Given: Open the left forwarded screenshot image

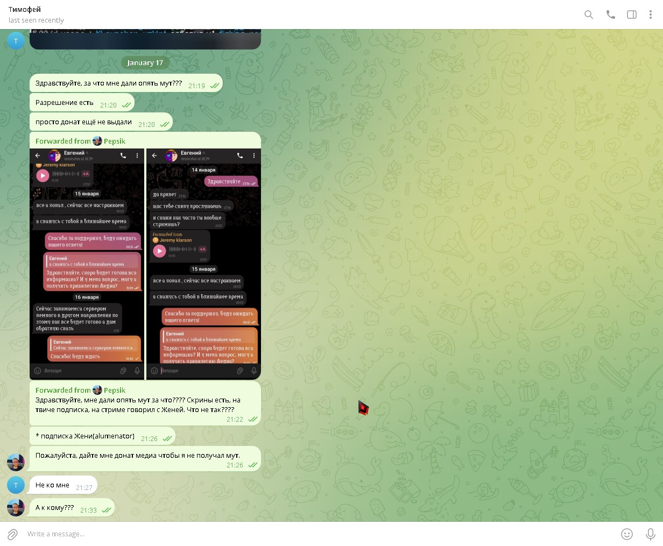Looking at the screenshot, I should click(x=87, y=264).
